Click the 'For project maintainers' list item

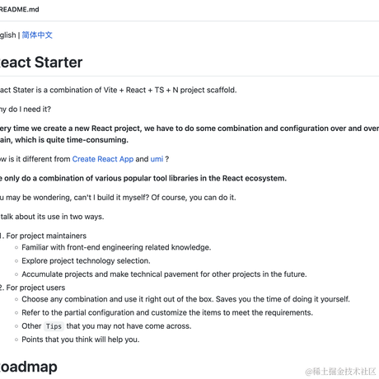point(44,236)
